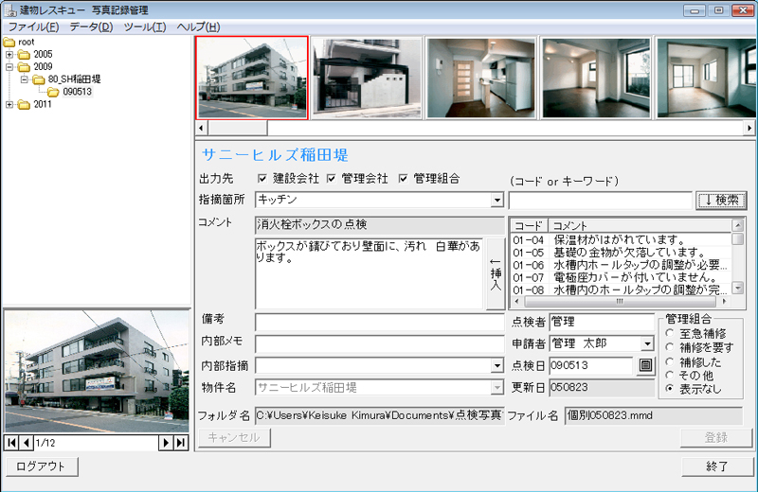Click the 点検日 date field
The height and width of the screenshot is (492, 758).
click(590, 365)
